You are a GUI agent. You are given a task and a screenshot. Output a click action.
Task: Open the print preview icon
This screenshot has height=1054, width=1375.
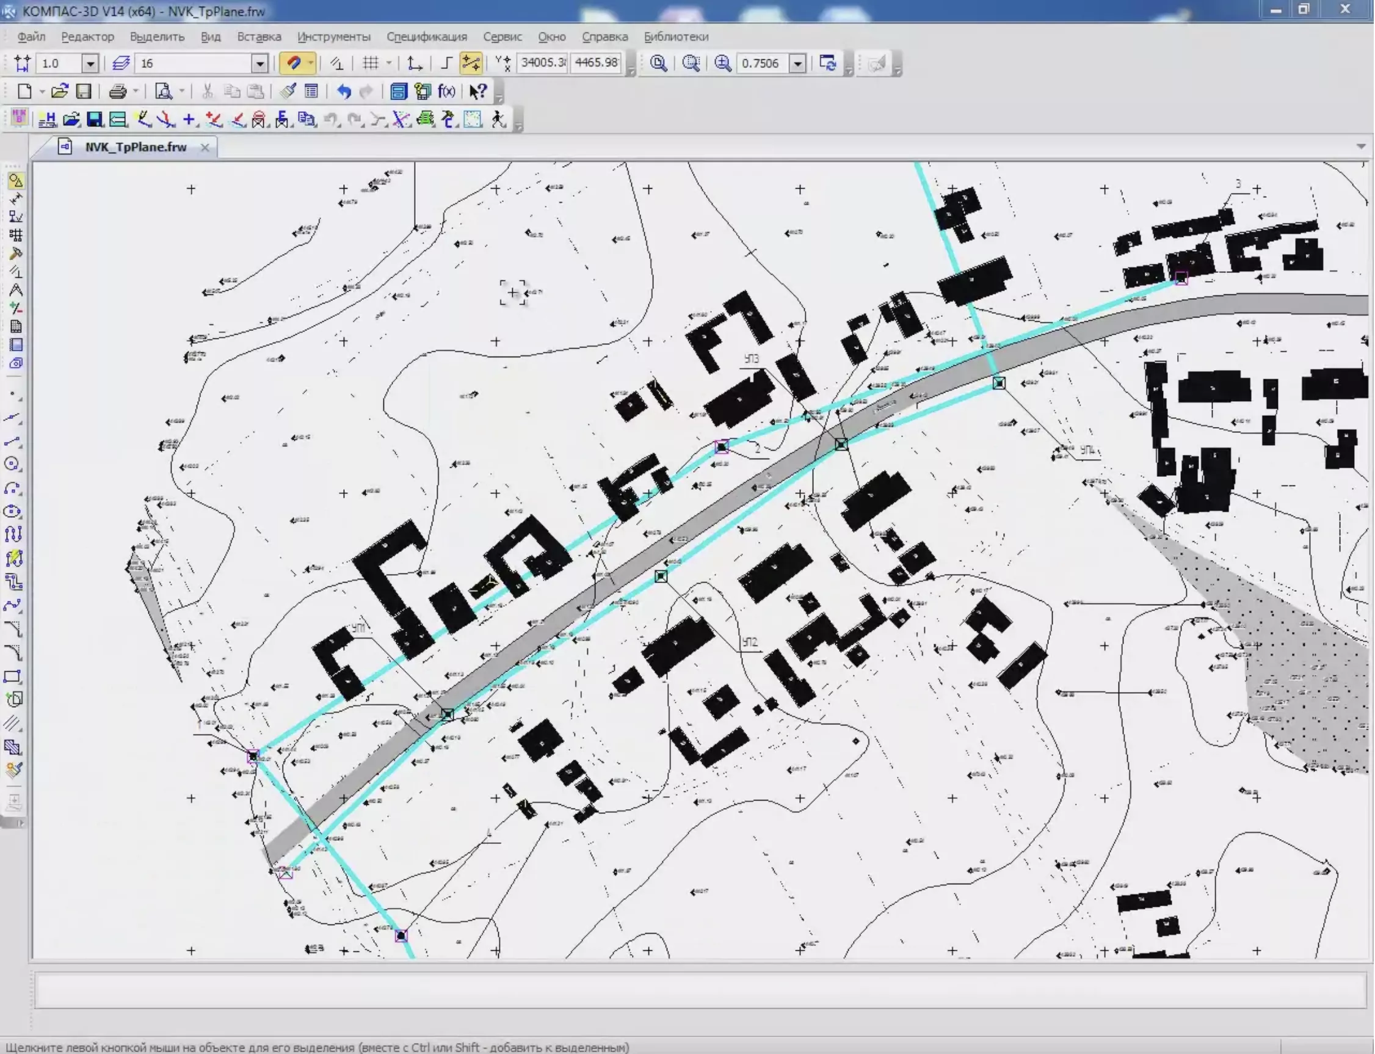coord(163,92)
